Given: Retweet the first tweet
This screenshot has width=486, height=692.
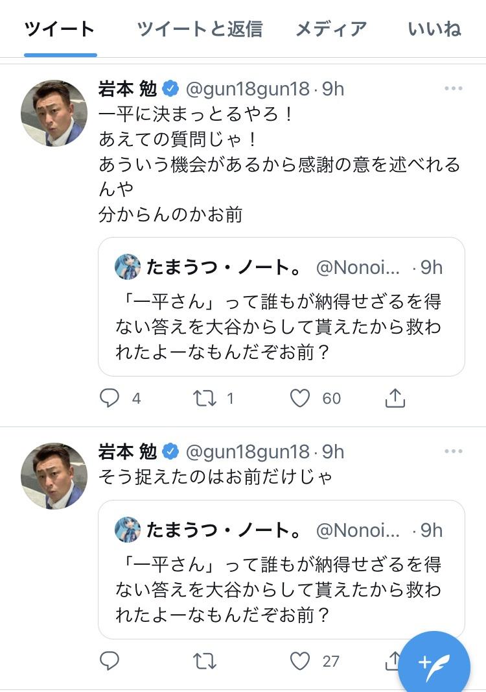Looking at the screenshot, I should [x=205, y=398].
